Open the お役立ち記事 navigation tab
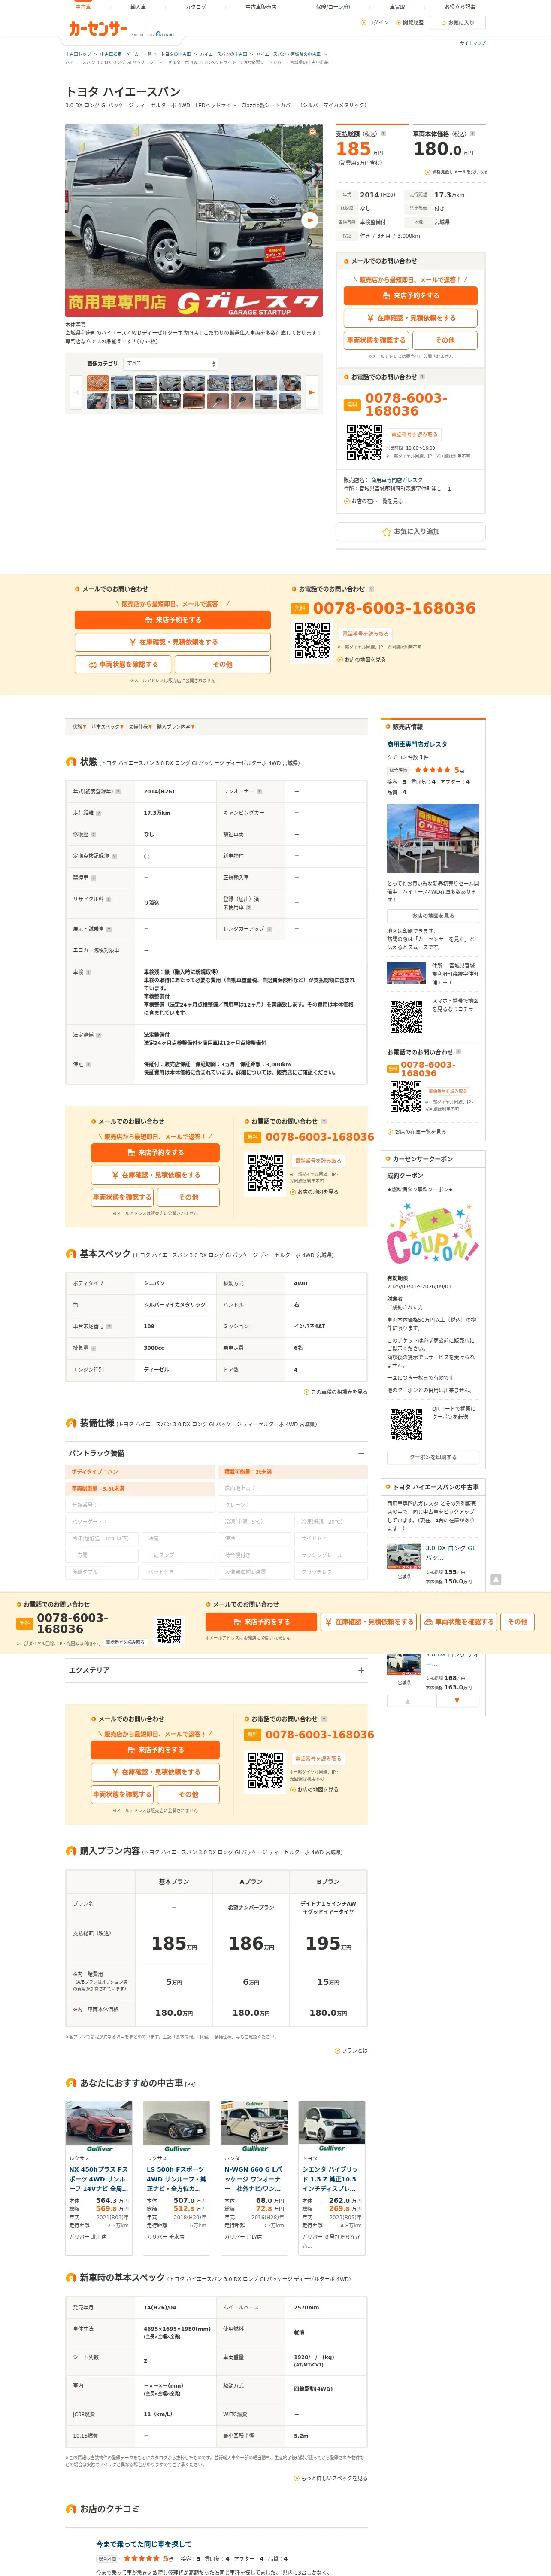 (460, 7)
